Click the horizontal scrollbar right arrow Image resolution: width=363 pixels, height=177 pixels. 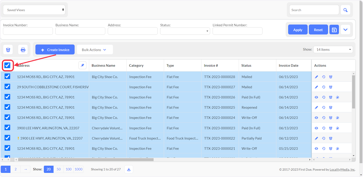[309, 159]
